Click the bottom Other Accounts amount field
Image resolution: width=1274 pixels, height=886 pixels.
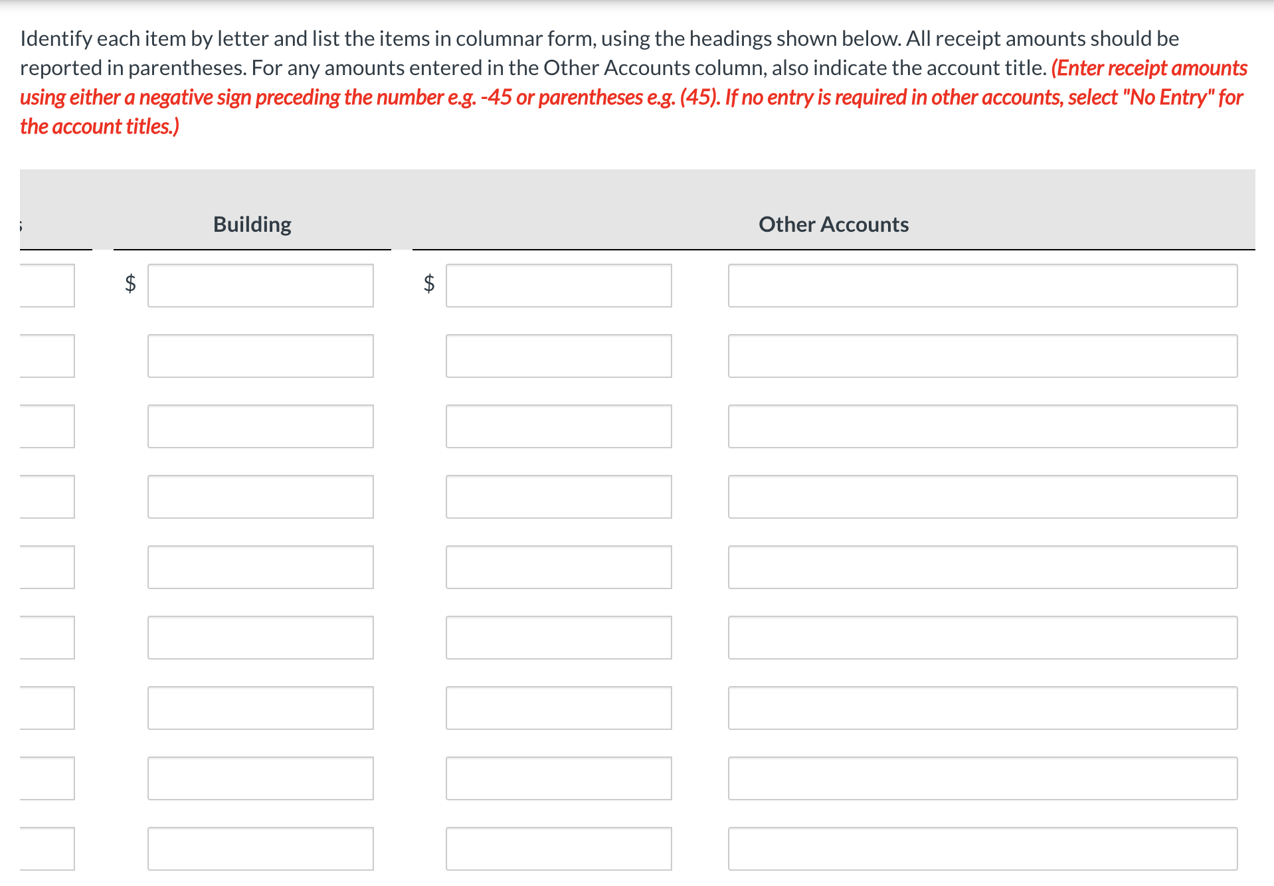click(x=559, y=848)
